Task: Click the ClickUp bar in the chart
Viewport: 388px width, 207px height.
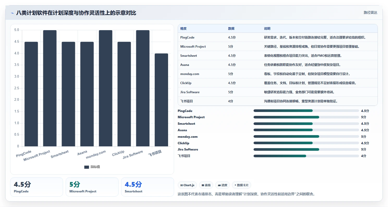Action: [x=124, y=94]
